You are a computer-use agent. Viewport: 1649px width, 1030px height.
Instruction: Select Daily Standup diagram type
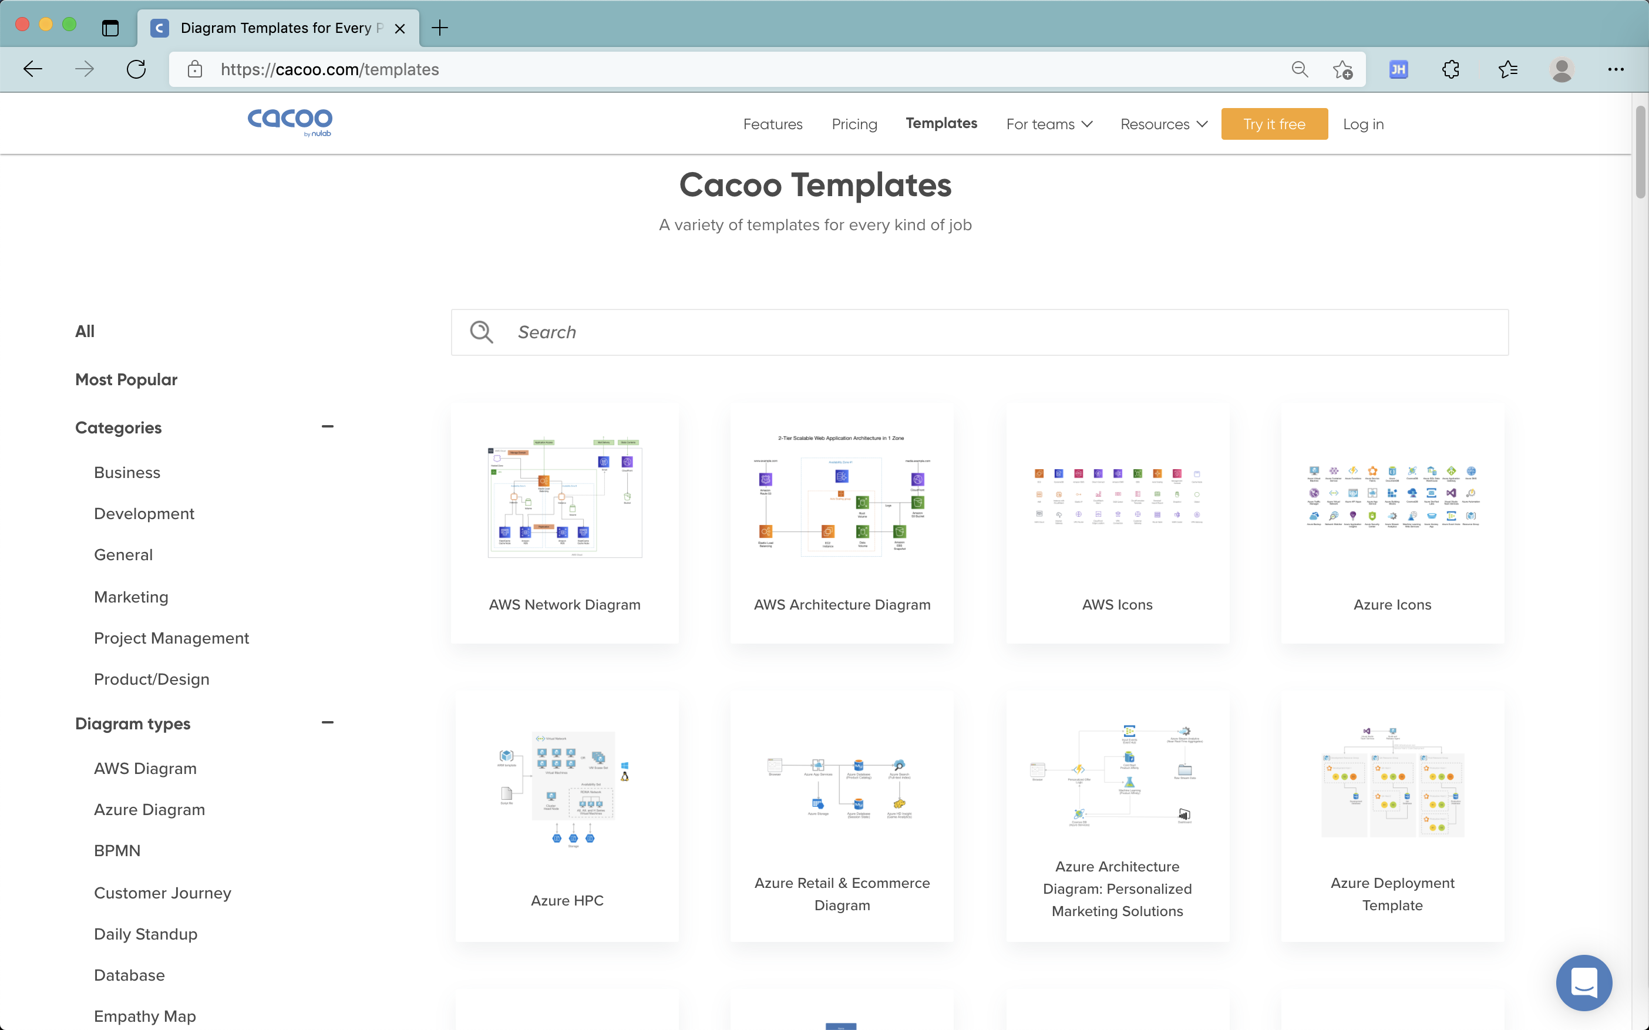tap(146, 934)
